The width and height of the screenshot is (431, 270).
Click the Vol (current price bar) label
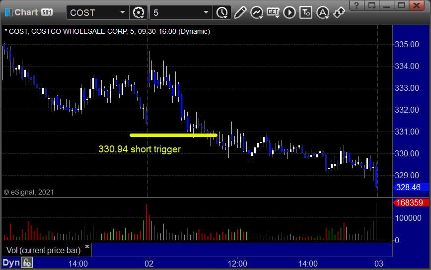pyautogui.click(x=43, y=250)
